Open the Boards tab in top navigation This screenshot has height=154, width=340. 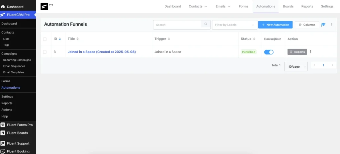tap(288, 7)
